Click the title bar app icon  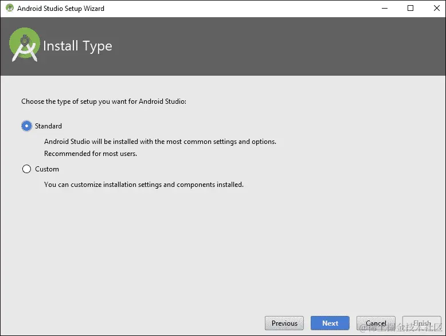coord(10,8)
